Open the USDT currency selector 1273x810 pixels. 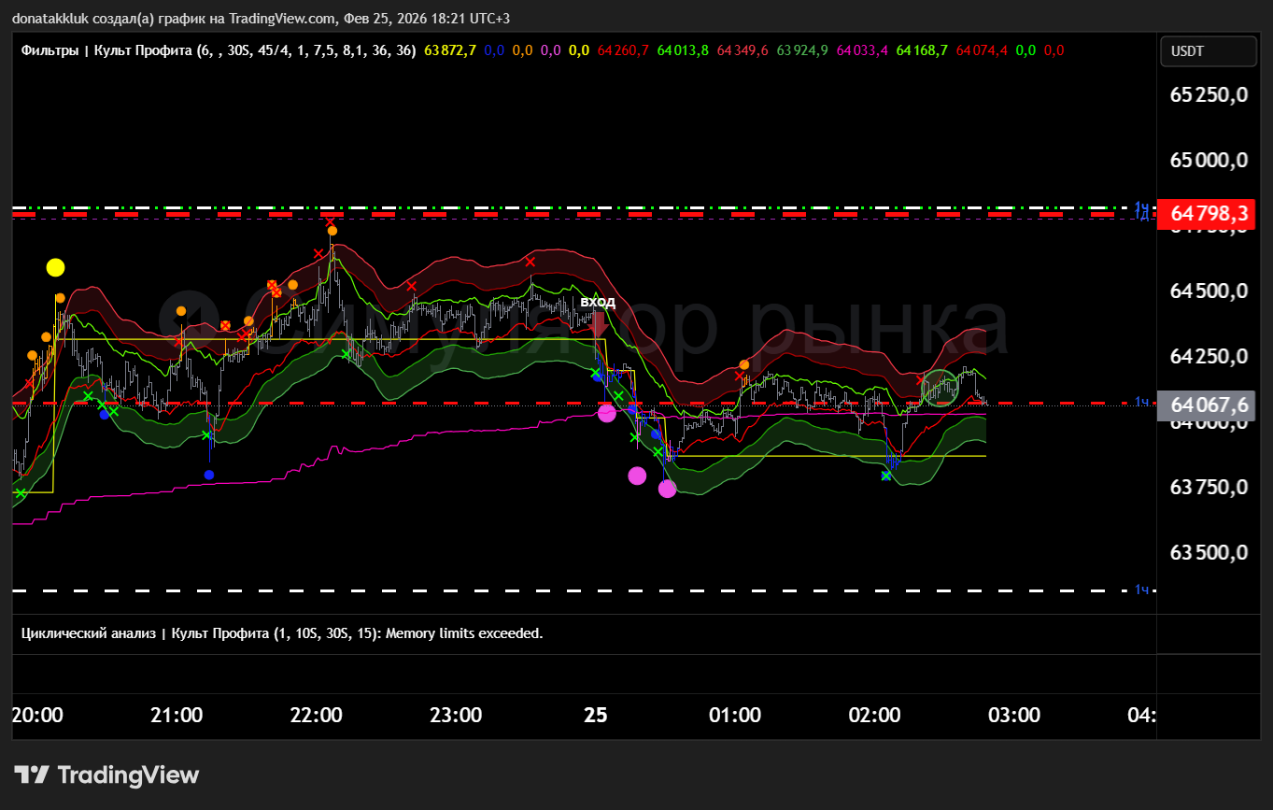[x=1209, y=51]
